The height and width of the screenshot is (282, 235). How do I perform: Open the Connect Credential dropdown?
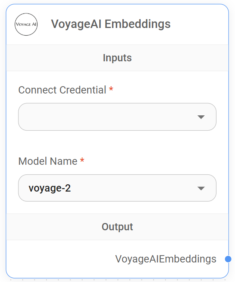click(117, 117)
